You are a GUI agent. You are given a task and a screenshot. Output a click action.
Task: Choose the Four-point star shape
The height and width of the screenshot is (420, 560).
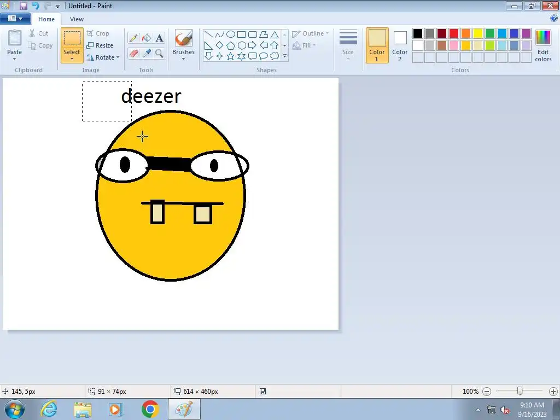pos(220,56)
